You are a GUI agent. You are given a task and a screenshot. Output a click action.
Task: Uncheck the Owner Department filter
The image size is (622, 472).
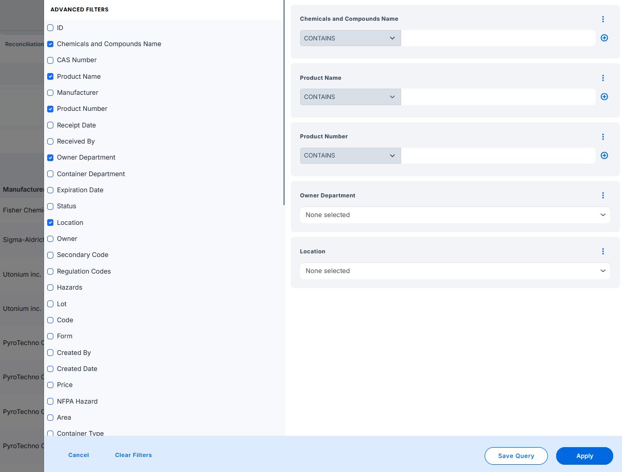[50, 158]
